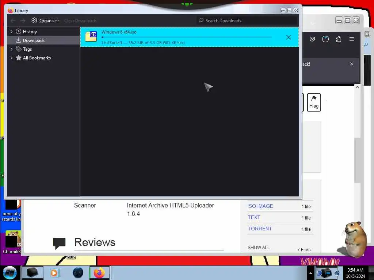Open the ChomikB desktop icon
The width and height of the screenshot is (374, 280).
pyautogui.click(x=11, y=242)
